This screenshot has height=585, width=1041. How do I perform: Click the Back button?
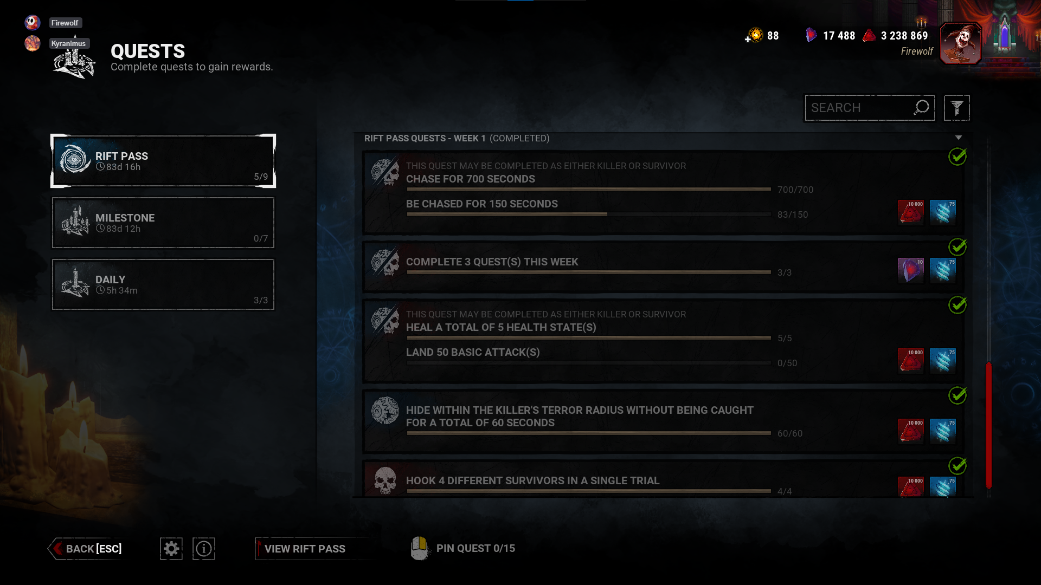click(x=87, y=549)
